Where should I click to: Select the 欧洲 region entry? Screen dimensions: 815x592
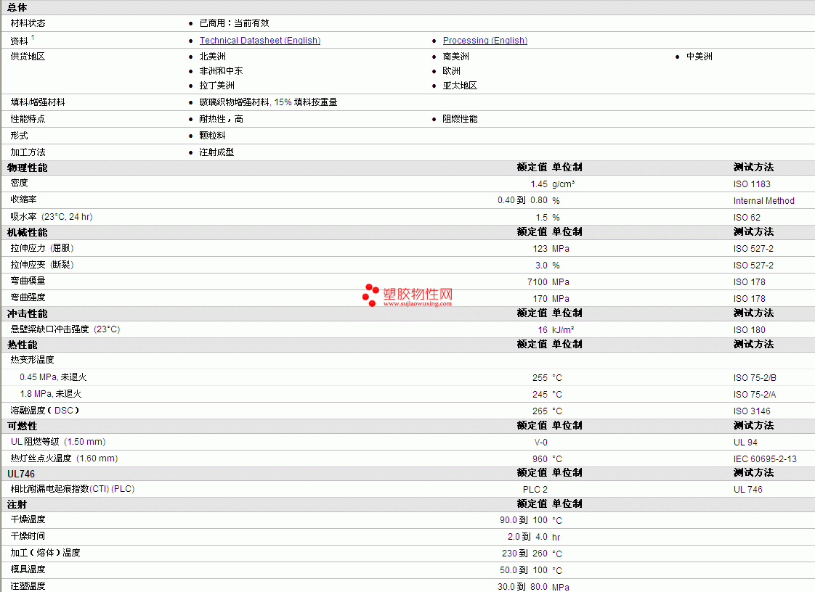pyautogui.click(x=452, y=71)
